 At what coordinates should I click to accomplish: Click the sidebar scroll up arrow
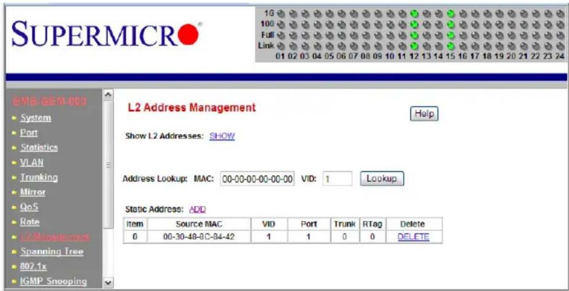(108, 95)
